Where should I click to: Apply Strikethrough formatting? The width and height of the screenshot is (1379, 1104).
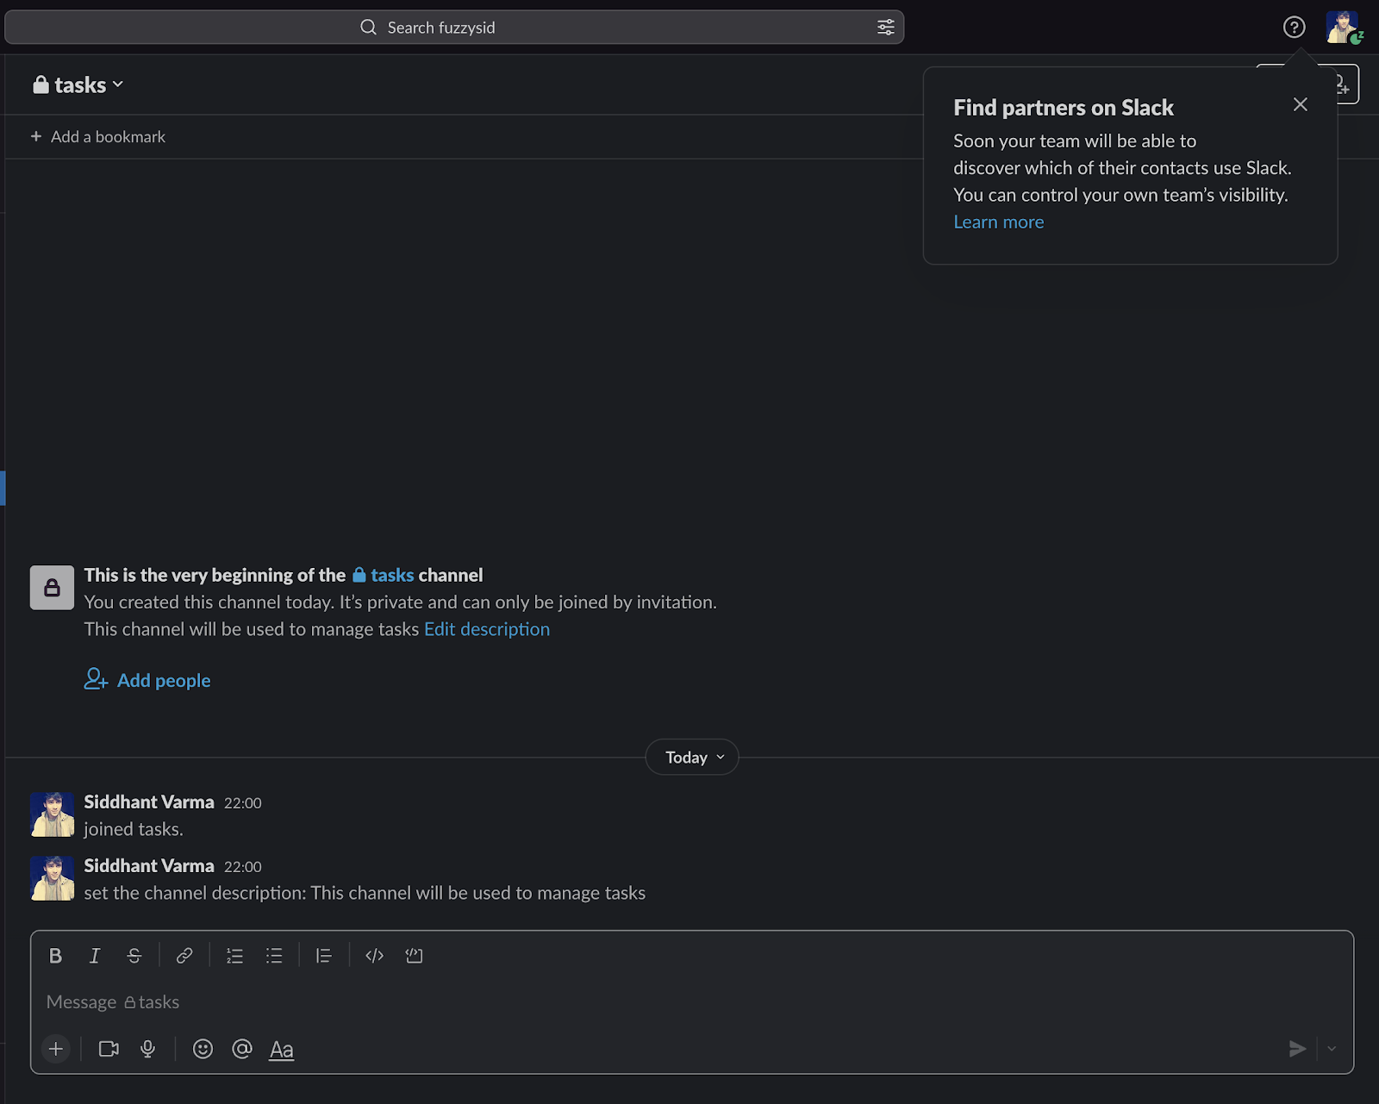(x=134, y=956)
